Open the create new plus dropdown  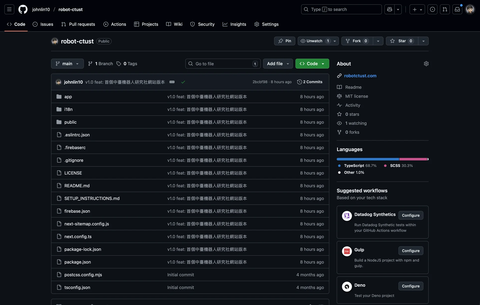417,9
